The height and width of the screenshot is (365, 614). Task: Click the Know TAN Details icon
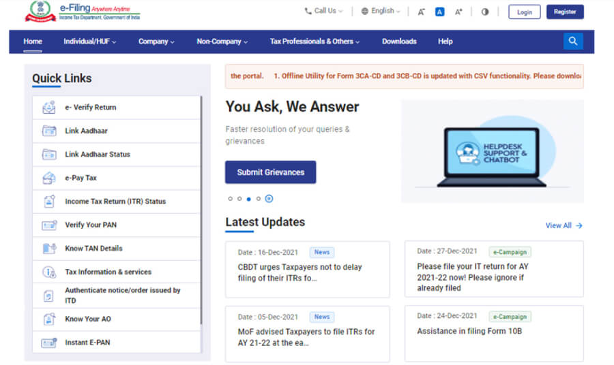[49, 249]
